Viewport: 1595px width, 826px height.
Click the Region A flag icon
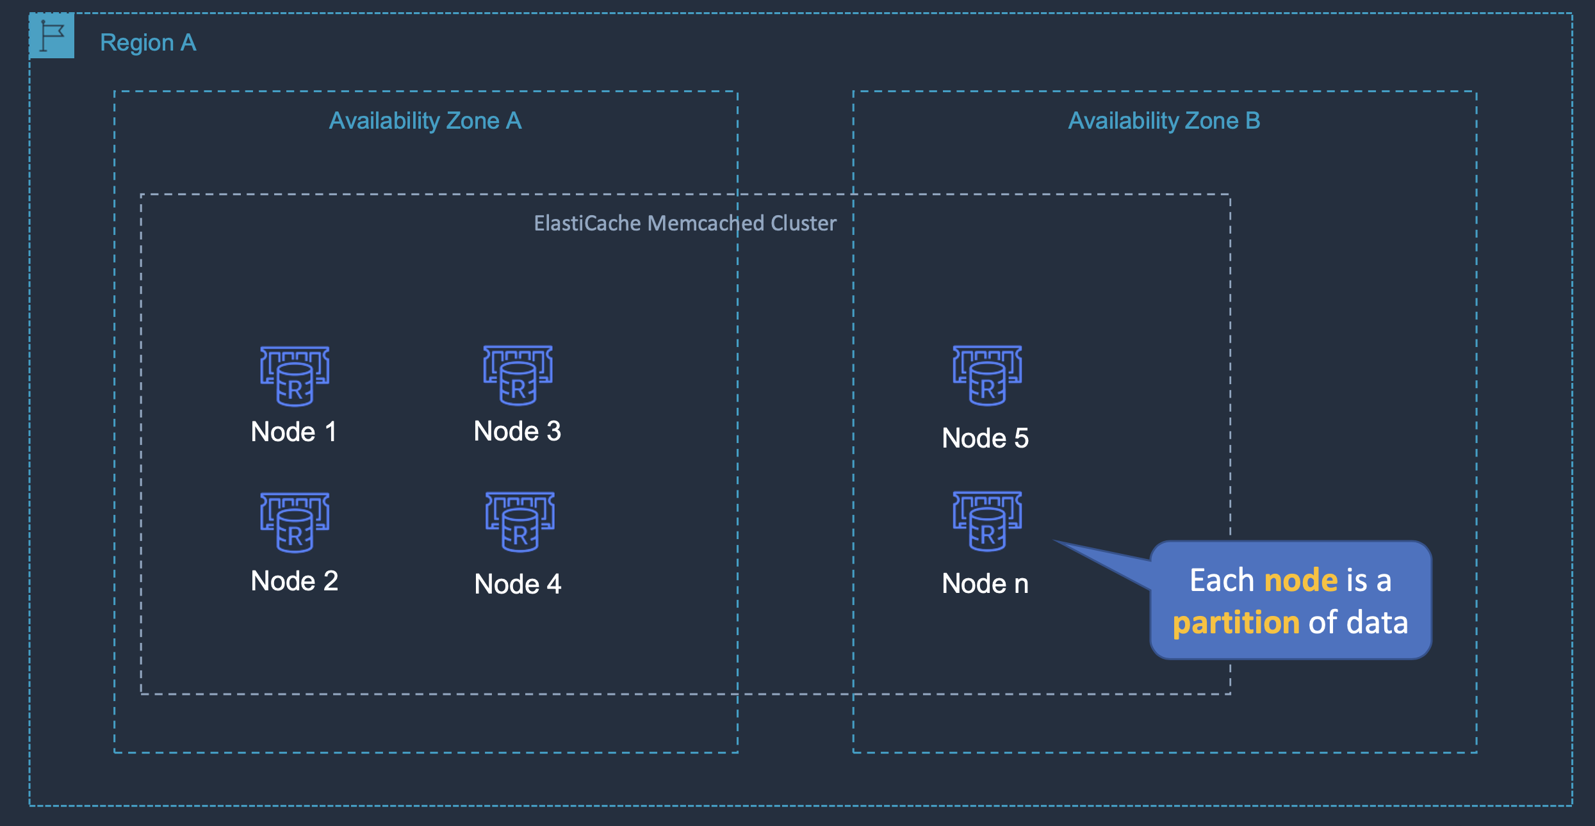point(51,35)
